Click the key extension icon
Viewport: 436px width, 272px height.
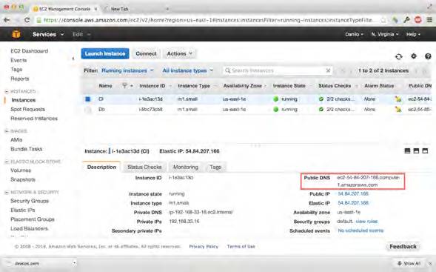click(407, 20)
